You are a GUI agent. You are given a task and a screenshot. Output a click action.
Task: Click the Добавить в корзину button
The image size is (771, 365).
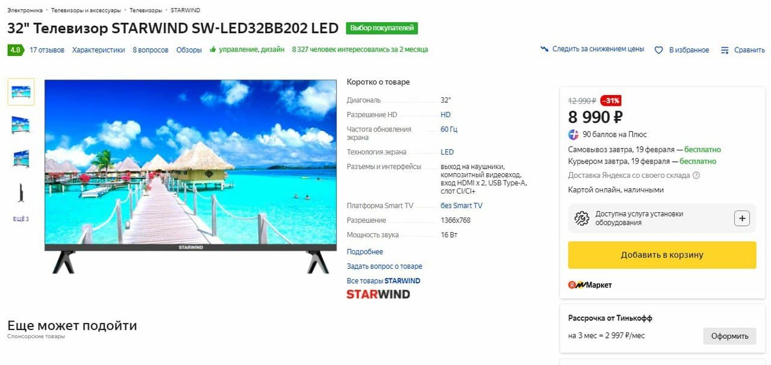pyautogui.click(x=662, y=255)
